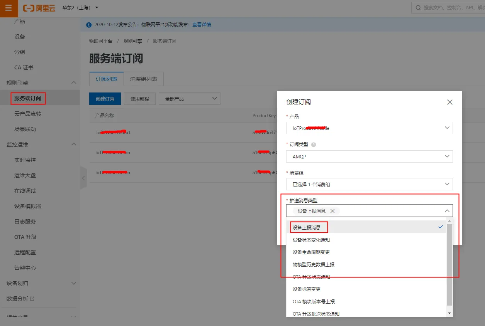This screenshot has height=326, width=485.
Task: Click the 使用教程 button
Action: click(140, 99)
